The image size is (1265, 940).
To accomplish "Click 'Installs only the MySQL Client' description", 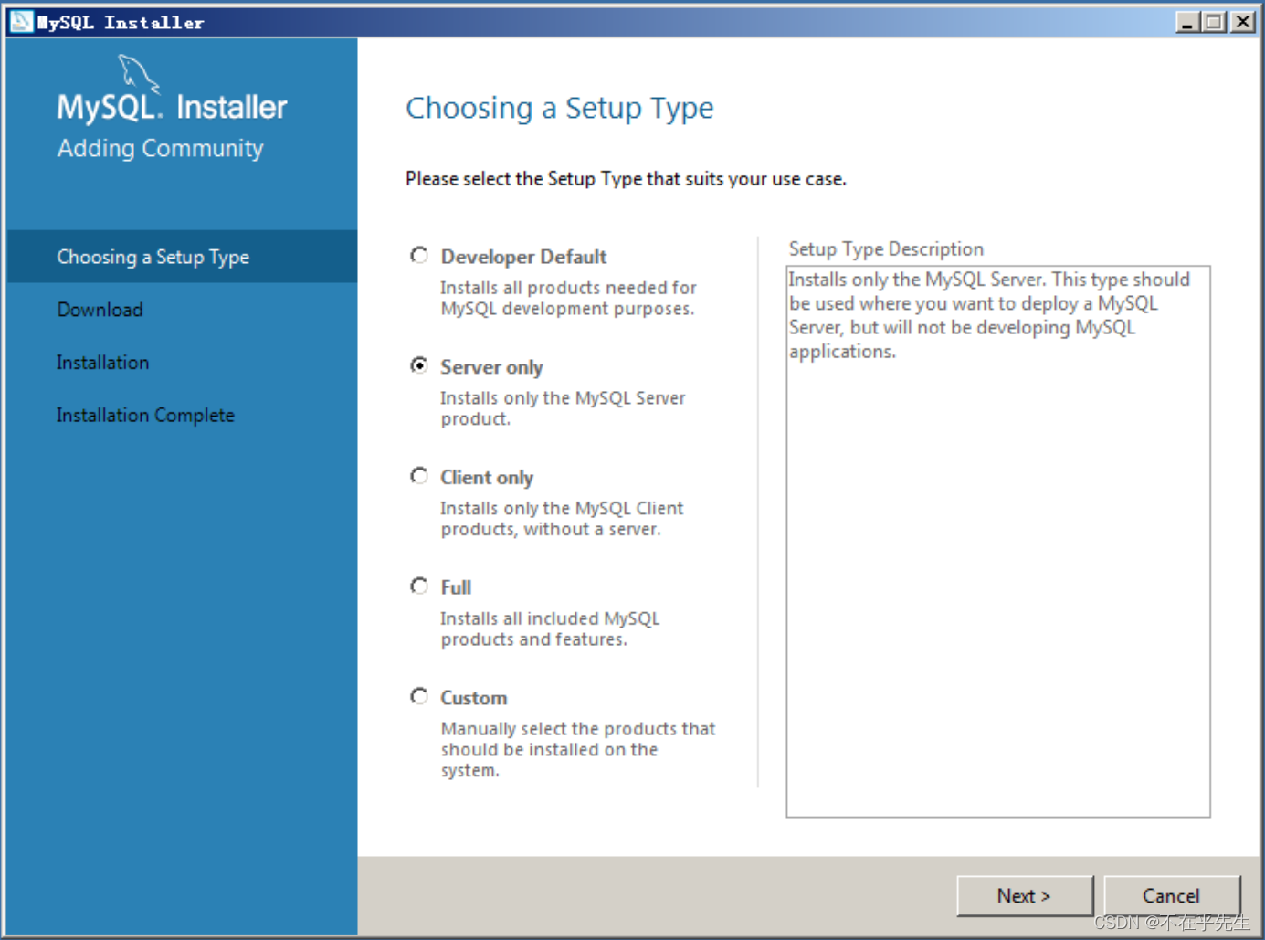I will (562, 519).
